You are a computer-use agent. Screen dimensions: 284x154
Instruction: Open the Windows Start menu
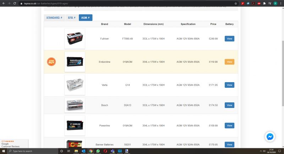(4, 151)
